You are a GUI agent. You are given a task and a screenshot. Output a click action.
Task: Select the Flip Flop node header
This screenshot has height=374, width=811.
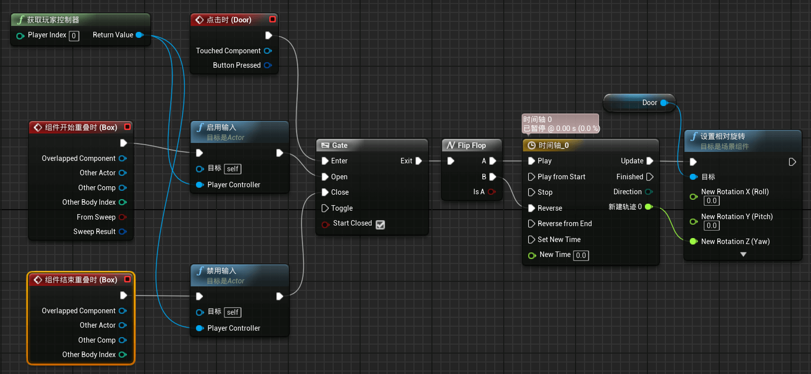(472, 145)
